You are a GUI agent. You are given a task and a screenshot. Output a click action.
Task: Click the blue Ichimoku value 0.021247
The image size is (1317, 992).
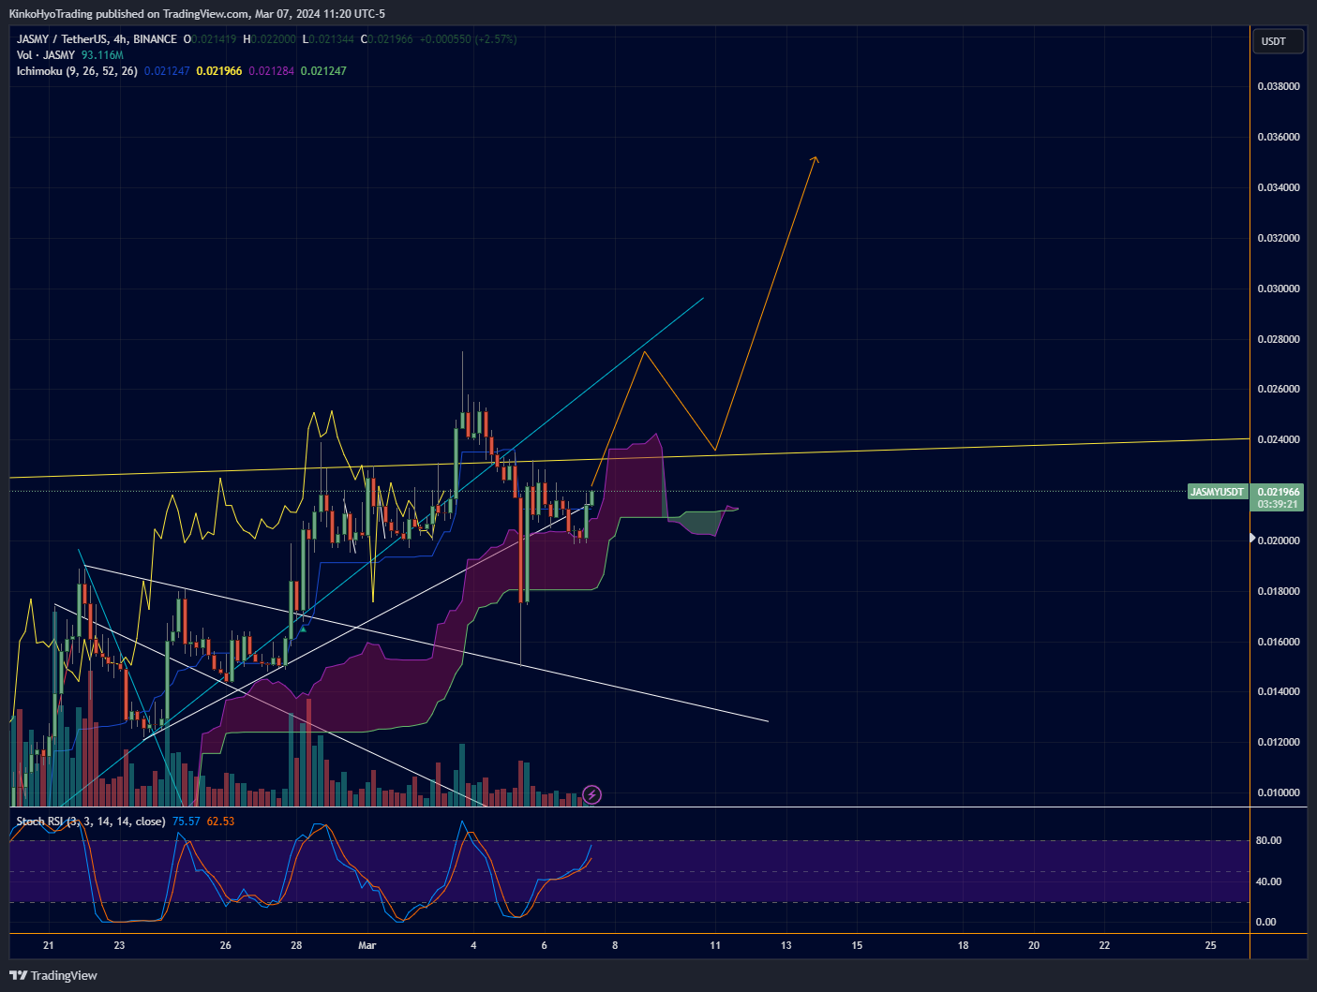click(167, 71)
